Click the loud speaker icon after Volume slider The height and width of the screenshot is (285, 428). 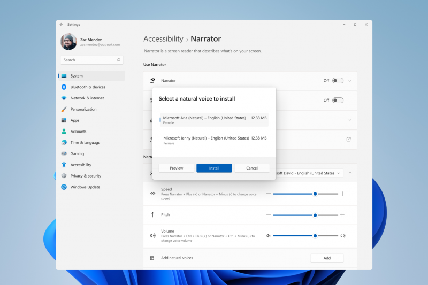(343, 236)
